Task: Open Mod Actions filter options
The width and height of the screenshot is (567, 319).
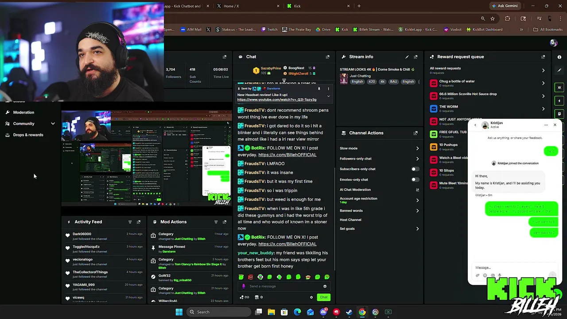Action: click(216, 222)
